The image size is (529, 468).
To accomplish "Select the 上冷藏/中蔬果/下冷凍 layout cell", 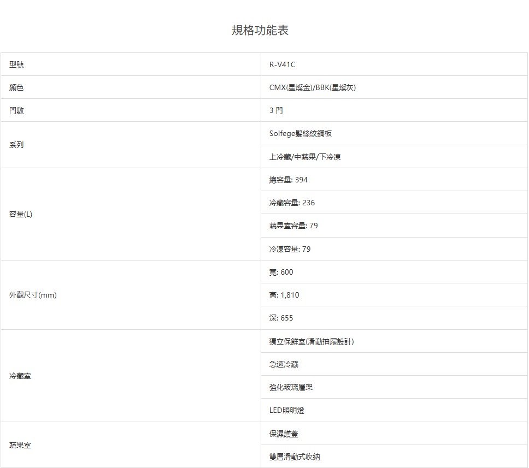I will 305,157.
